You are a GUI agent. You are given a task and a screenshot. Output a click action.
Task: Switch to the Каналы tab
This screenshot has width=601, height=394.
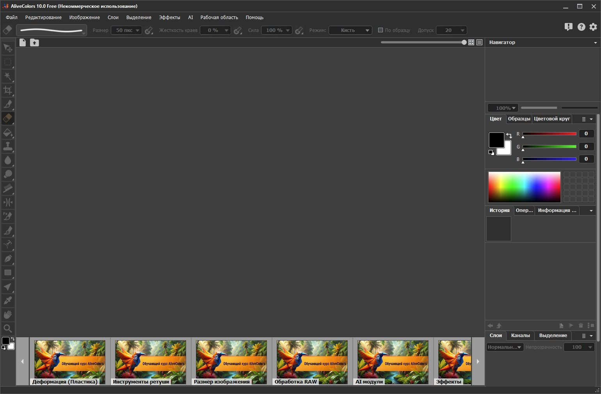point(520,336)
